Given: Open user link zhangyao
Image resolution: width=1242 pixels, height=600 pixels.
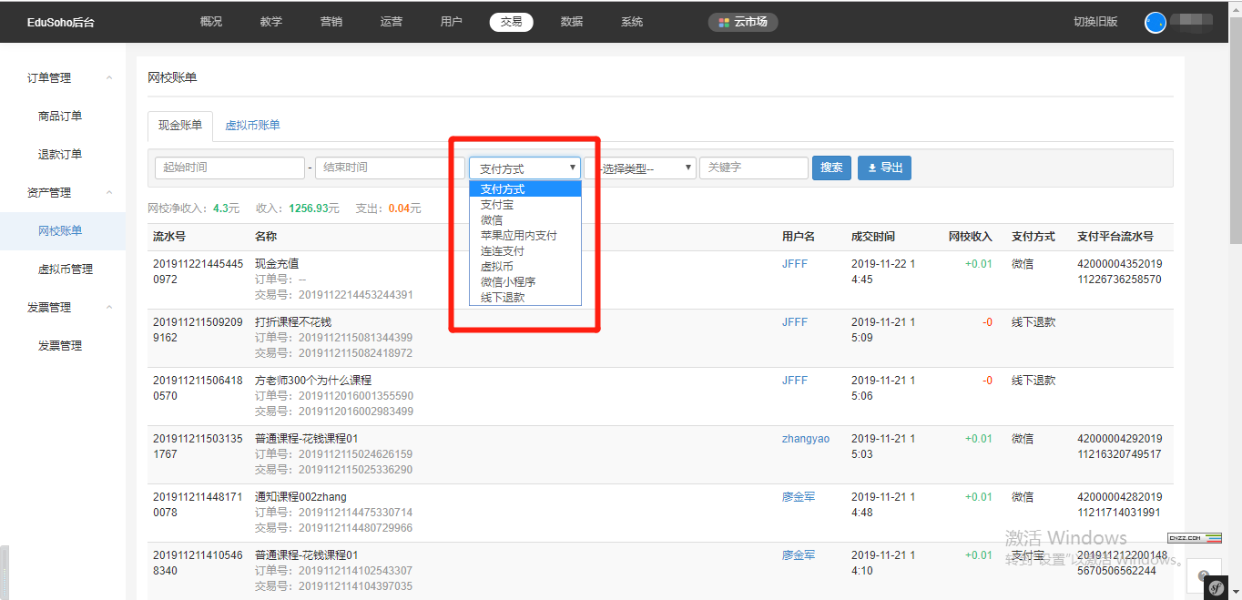Looking at the screenshot, I should (x=805, y=439).
